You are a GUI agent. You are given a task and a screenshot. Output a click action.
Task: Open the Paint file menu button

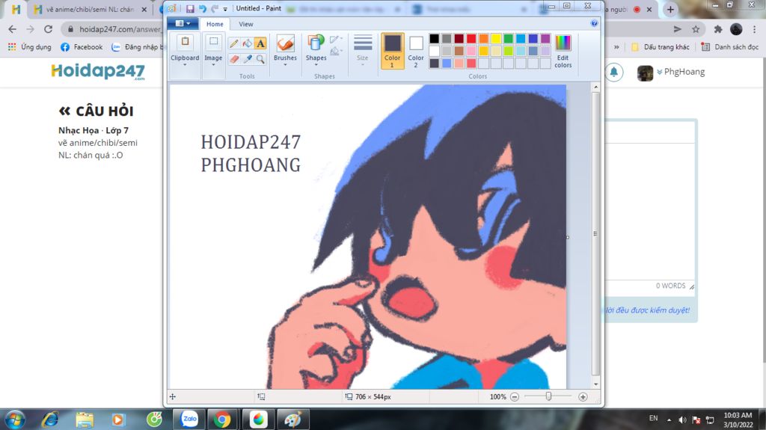pos(183,23)
